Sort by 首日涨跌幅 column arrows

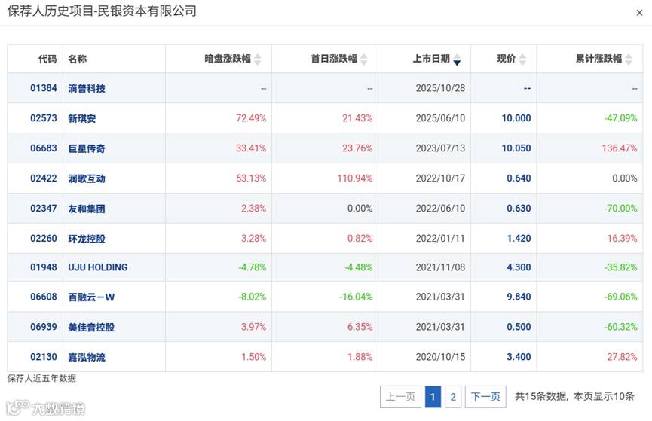click(364, 59)
